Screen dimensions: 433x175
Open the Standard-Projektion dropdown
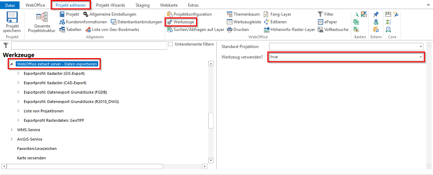point(421,47)
